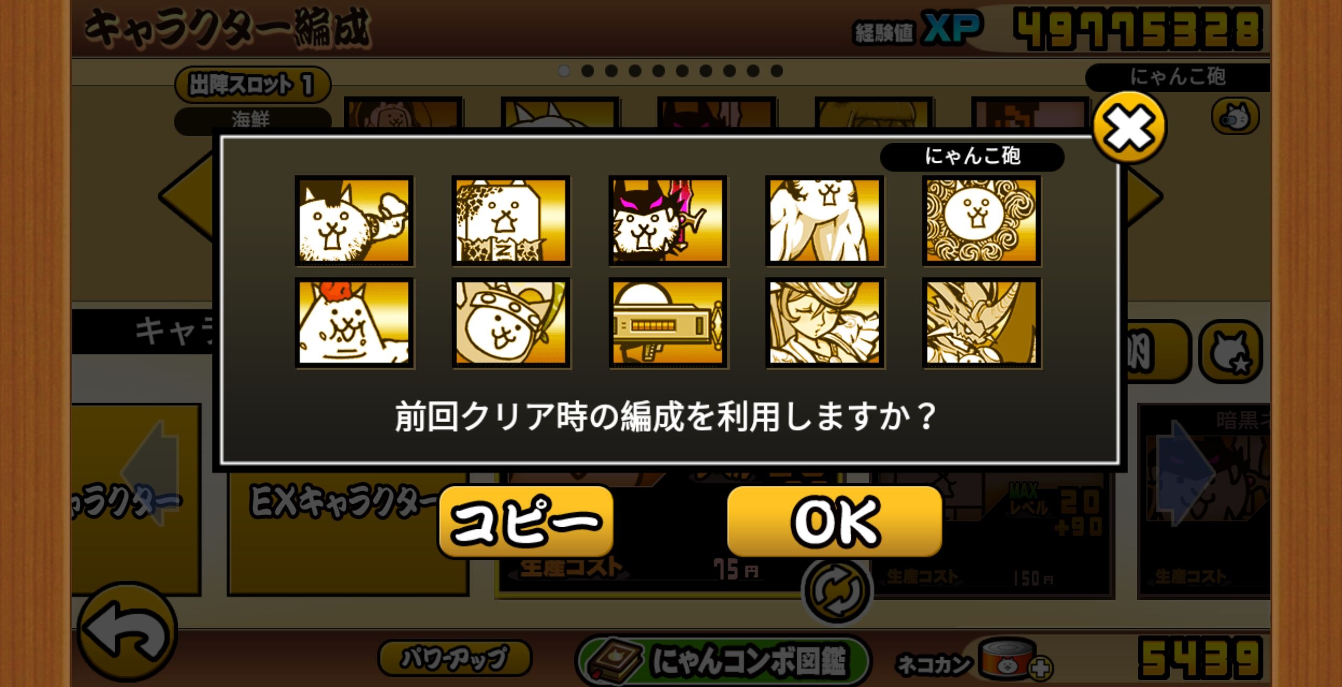Go back using the return arrow button
Image resolution: width=1342 pixels, height=687 pixels.
[127, 632]
